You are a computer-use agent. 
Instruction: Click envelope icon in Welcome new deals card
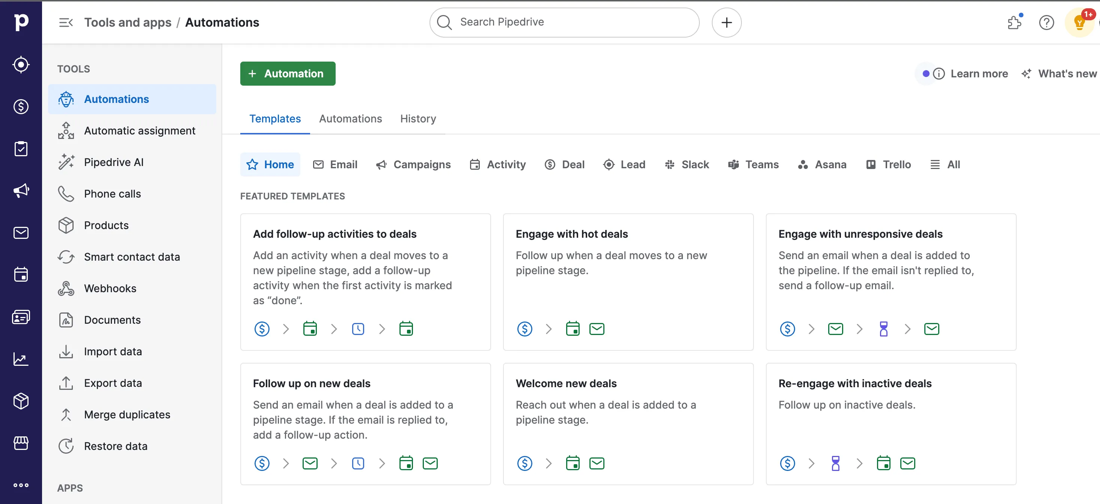pyautogui.click(x=597, y=463)
